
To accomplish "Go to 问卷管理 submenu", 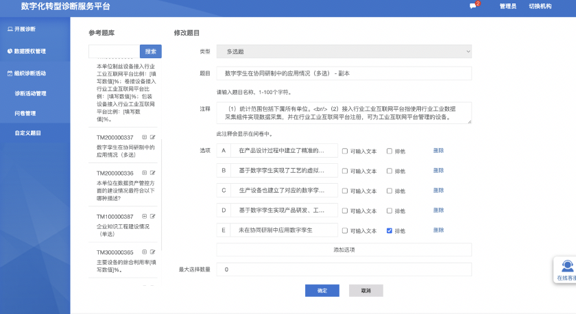I will [25, 113].
